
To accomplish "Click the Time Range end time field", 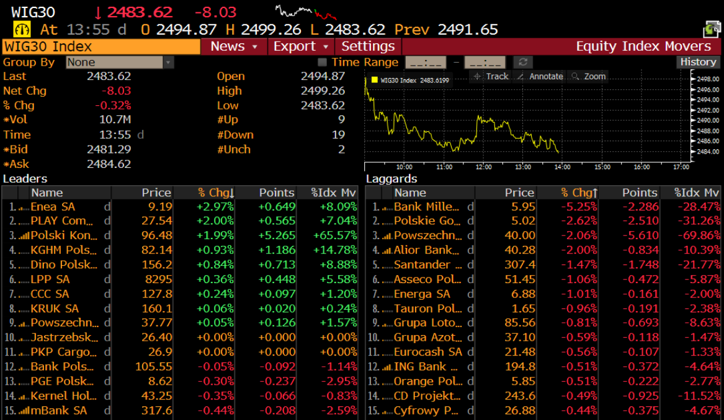I will [x=485, y=62].
